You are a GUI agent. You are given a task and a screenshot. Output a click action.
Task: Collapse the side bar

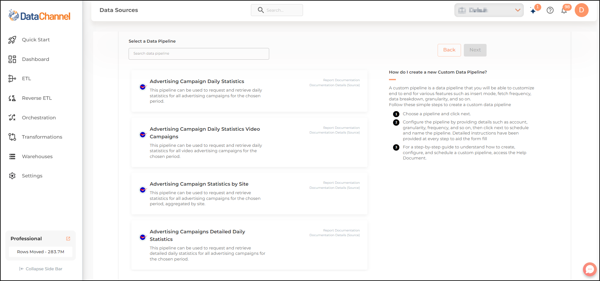point(41,269)
